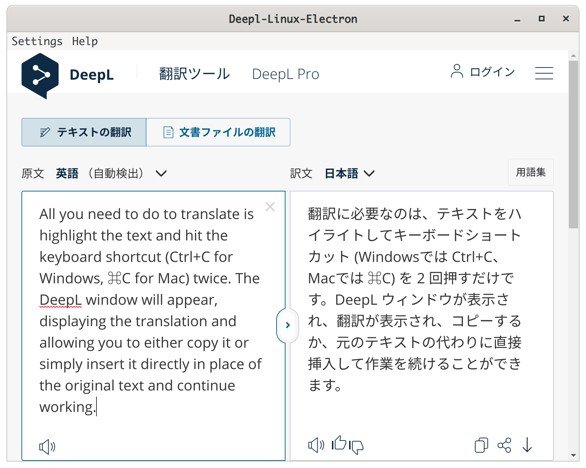Copy the translated text icon
Screen dimensions: 586x468
(x=481, y=445)
